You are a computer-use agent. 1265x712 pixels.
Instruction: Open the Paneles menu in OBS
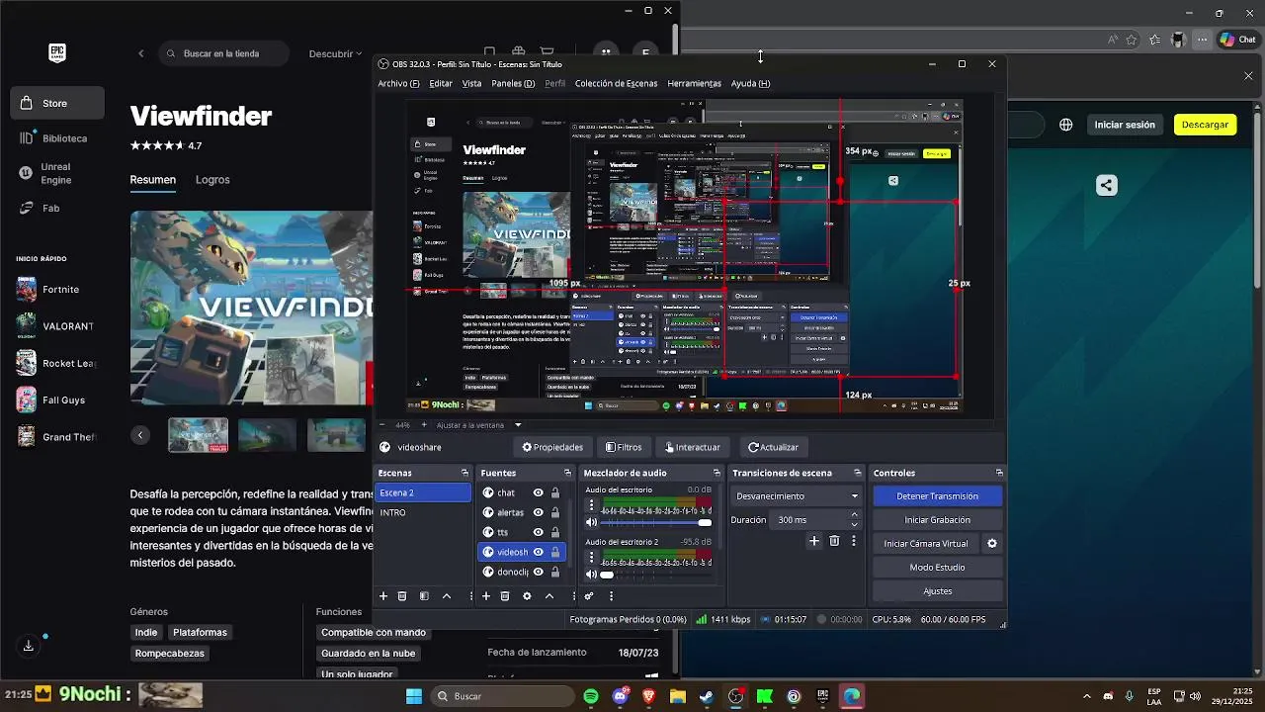[x=513, y=83]
